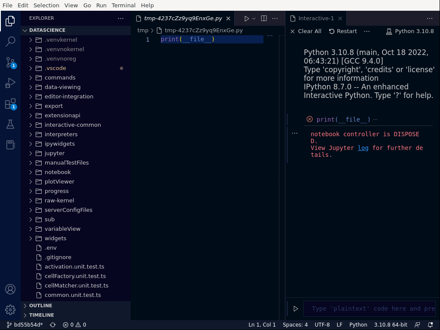Execute the interactive input cell
Screen dimensions: 440x330
(296, 309)
